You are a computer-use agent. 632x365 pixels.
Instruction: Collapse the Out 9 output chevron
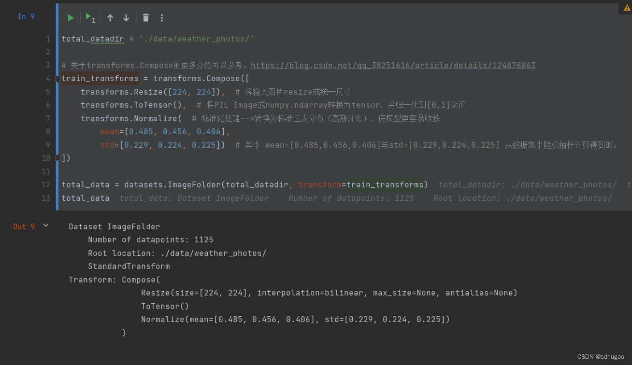(46, 225)
